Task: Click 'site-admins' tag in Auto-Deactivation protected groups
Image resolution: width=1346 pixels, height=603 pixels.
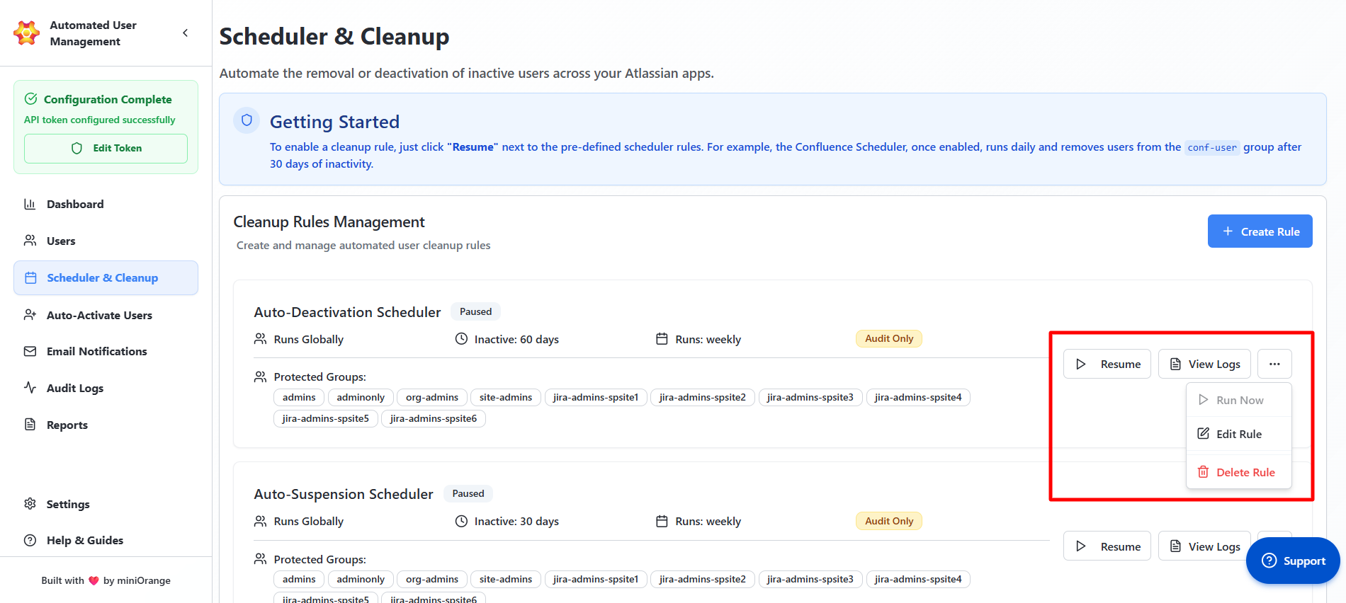Action: pyautogui.click(x=506, y=398)
